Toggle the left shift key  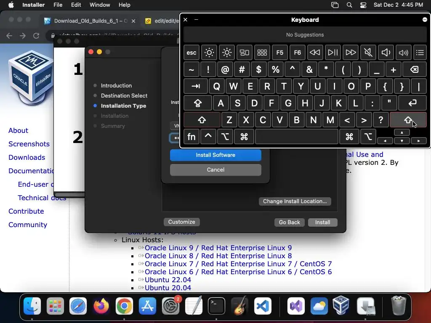202,120
